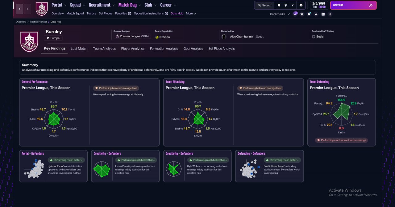Switch to the Last Match tab
Viewport: 395px width, 207px height.
pyautogui.click(x=79, y=49)
